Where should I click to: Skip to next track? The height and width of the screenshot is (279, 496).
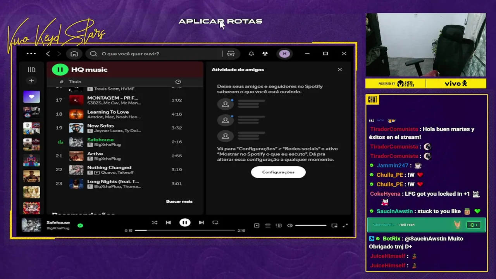point(201,222)
